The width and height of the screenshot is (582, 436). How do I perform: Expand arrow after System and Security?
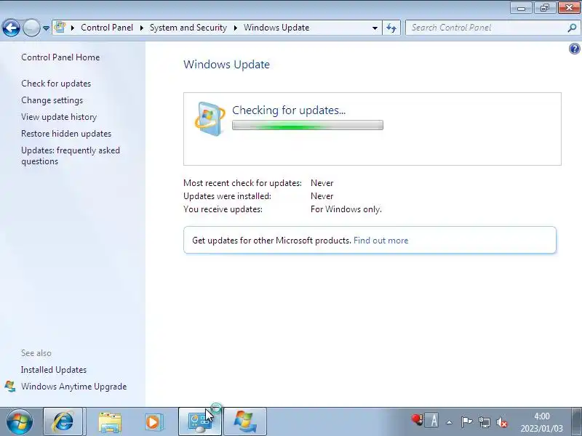coord(235,28)
